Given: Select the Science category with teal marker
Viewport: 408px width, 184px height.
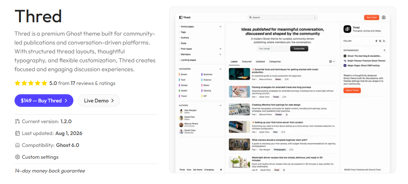Looking at the screenshot, I should click(206, 80).
